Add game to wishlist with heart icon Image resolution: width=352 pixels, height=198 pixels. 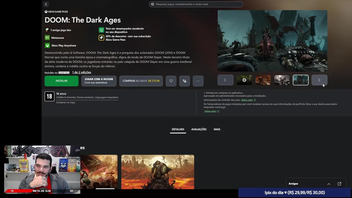(x=171, y=81)
